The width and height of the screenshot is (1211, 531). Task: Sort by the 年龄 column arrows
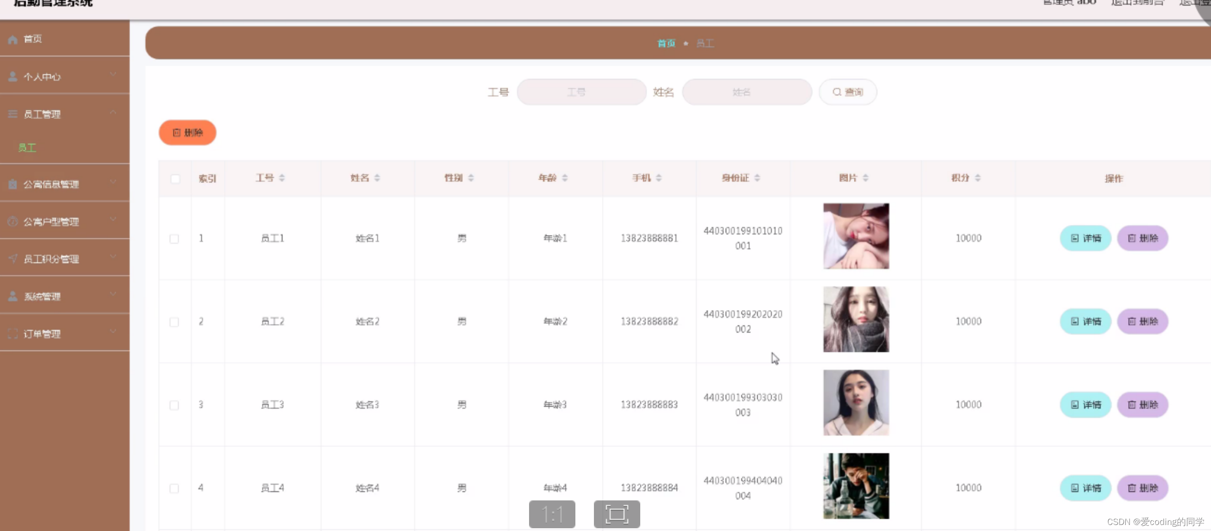click(x=565, y=178)
